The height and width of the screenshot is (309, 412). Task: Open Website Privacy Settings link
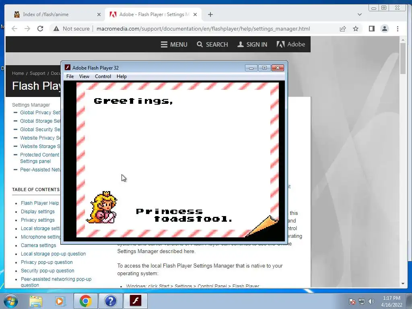point(40,138)
